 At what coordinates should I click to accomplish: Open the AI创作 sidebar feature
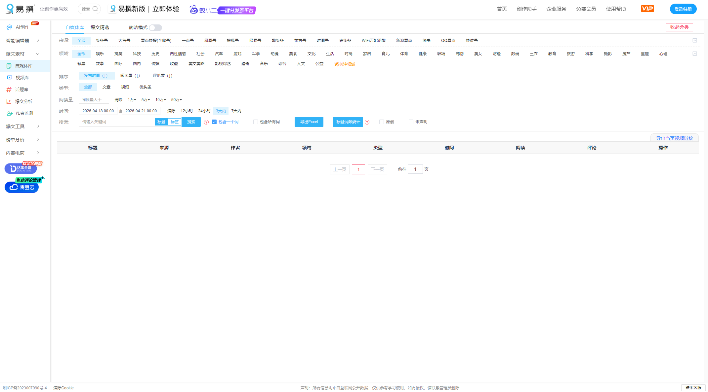click(x=20, y=27)
